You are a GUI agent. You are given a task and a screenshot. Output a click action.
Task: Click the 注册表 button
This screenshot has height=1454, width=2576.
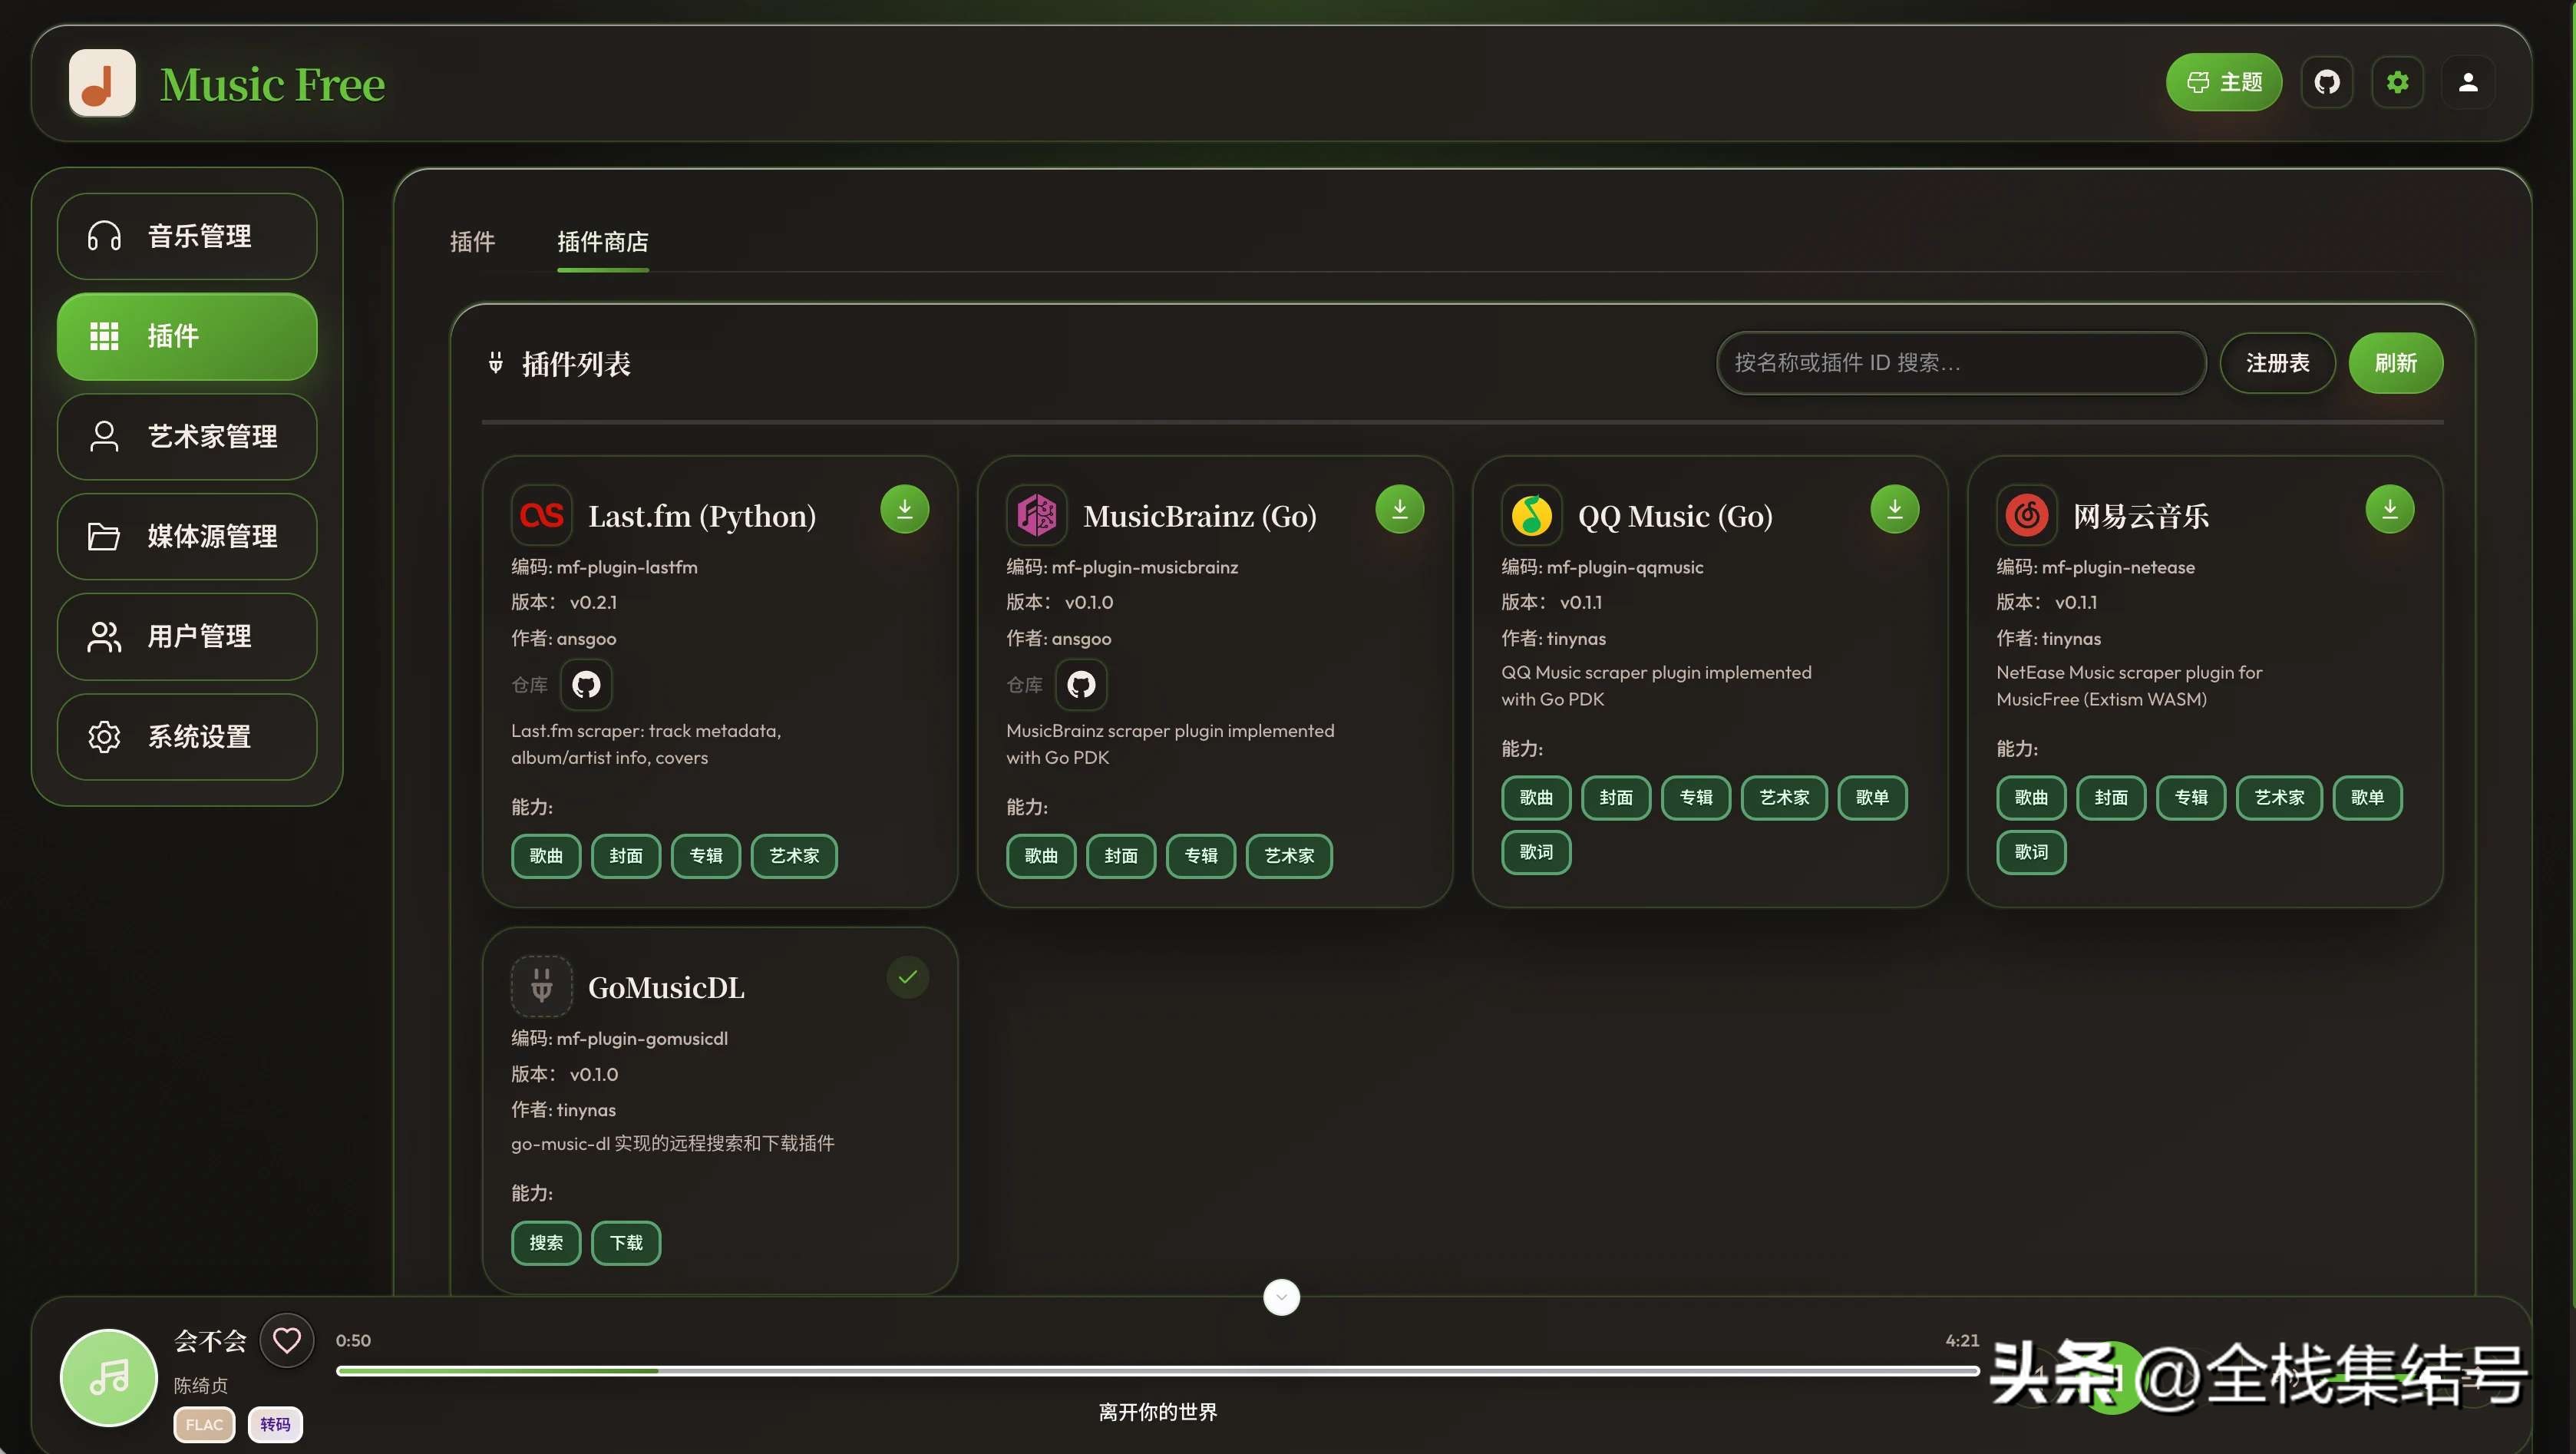(2277, 362)
